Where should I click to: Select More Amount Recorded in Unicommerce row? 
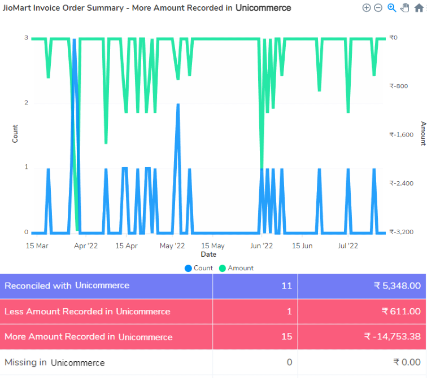[x=213, y=337]
